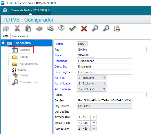This screenshot has width=151, height=134.
Task: Open the Ac. Empresa dropdown
Action: pyautogui.click(x=104, y=89)
